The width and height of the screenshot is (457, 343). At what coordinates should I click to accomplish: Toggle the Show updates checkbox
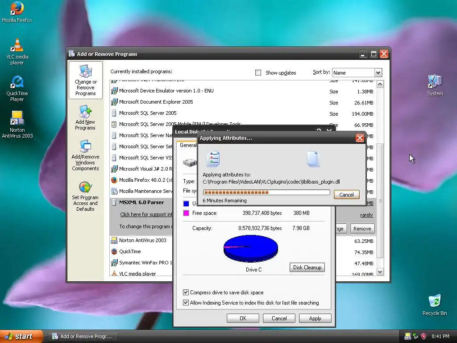(x=258, y=73)
